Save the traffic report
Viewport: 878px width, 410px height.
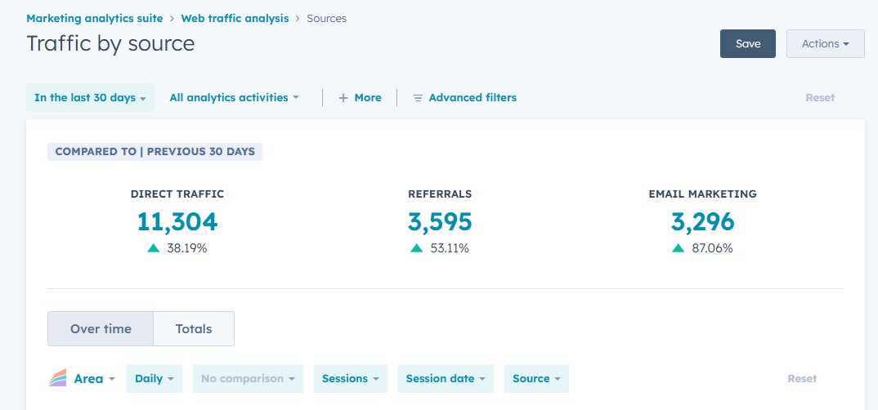click(747, 43)
